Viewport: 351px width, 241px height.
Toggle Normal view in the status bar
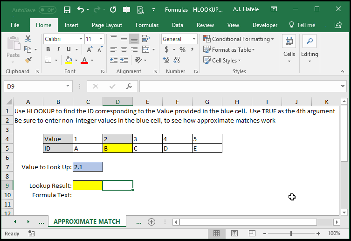point(216,234)
